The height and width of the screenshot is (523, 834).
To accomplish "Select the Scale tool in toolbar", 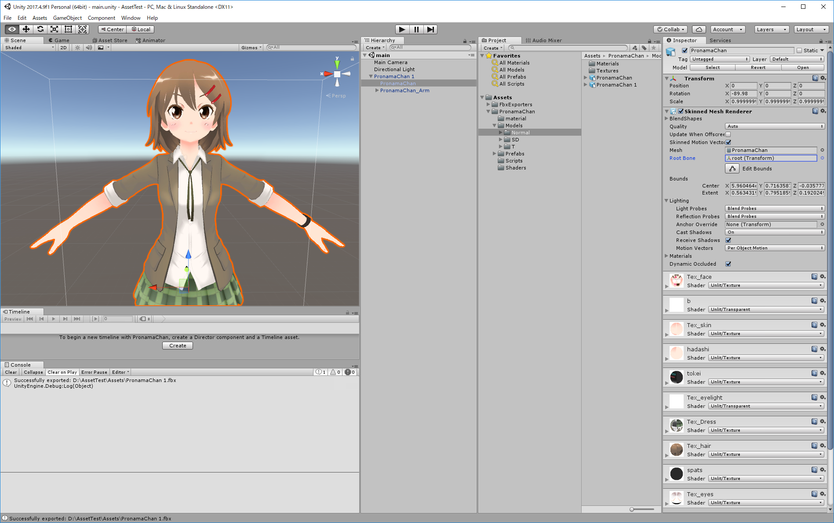I will pos(54,29).
